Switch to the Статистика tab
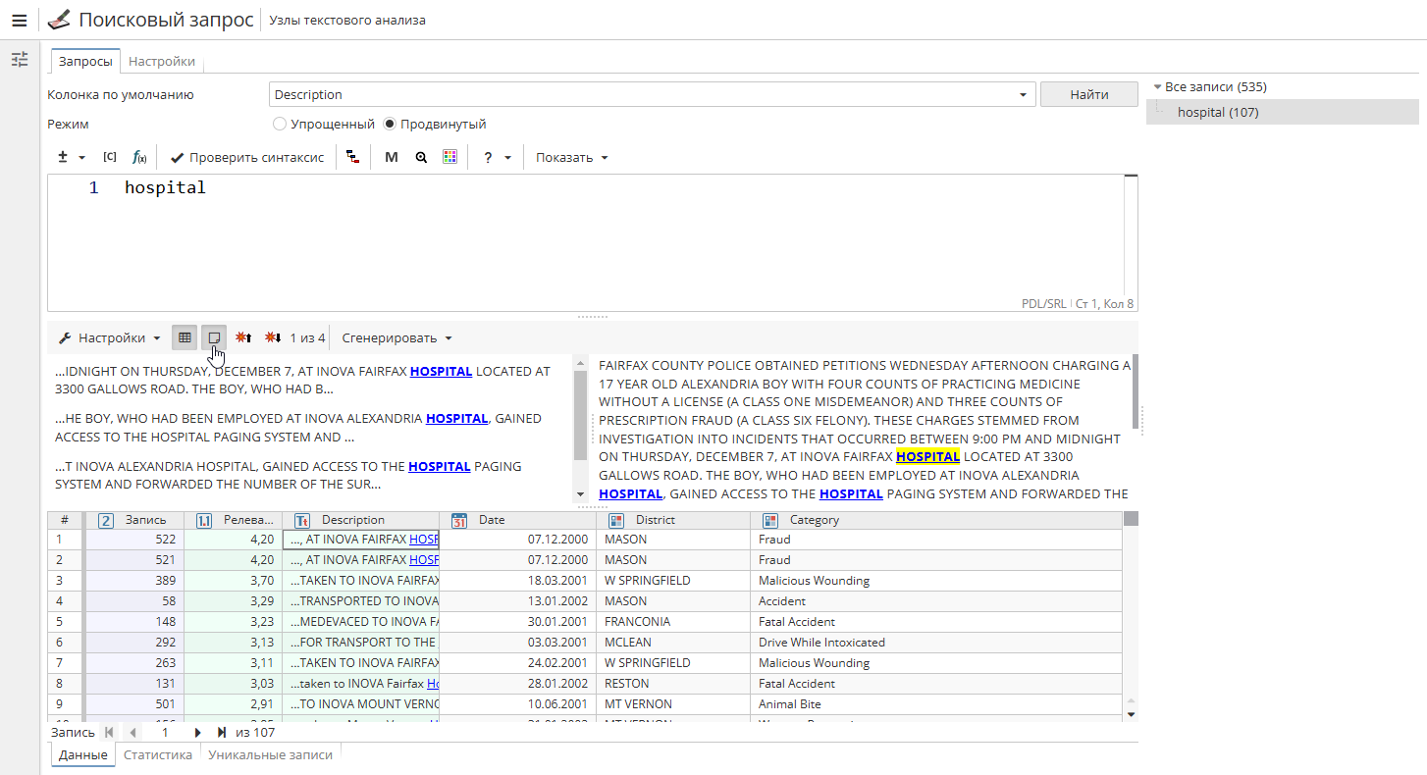 pyautogui.click(x=158, y=754)
